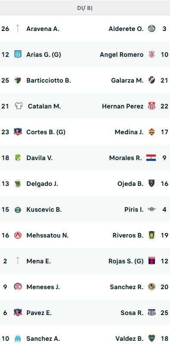Click the Palestino crest next to Barticciotto B.
This screenshot has height=349, width=170.
coord(18,80)
